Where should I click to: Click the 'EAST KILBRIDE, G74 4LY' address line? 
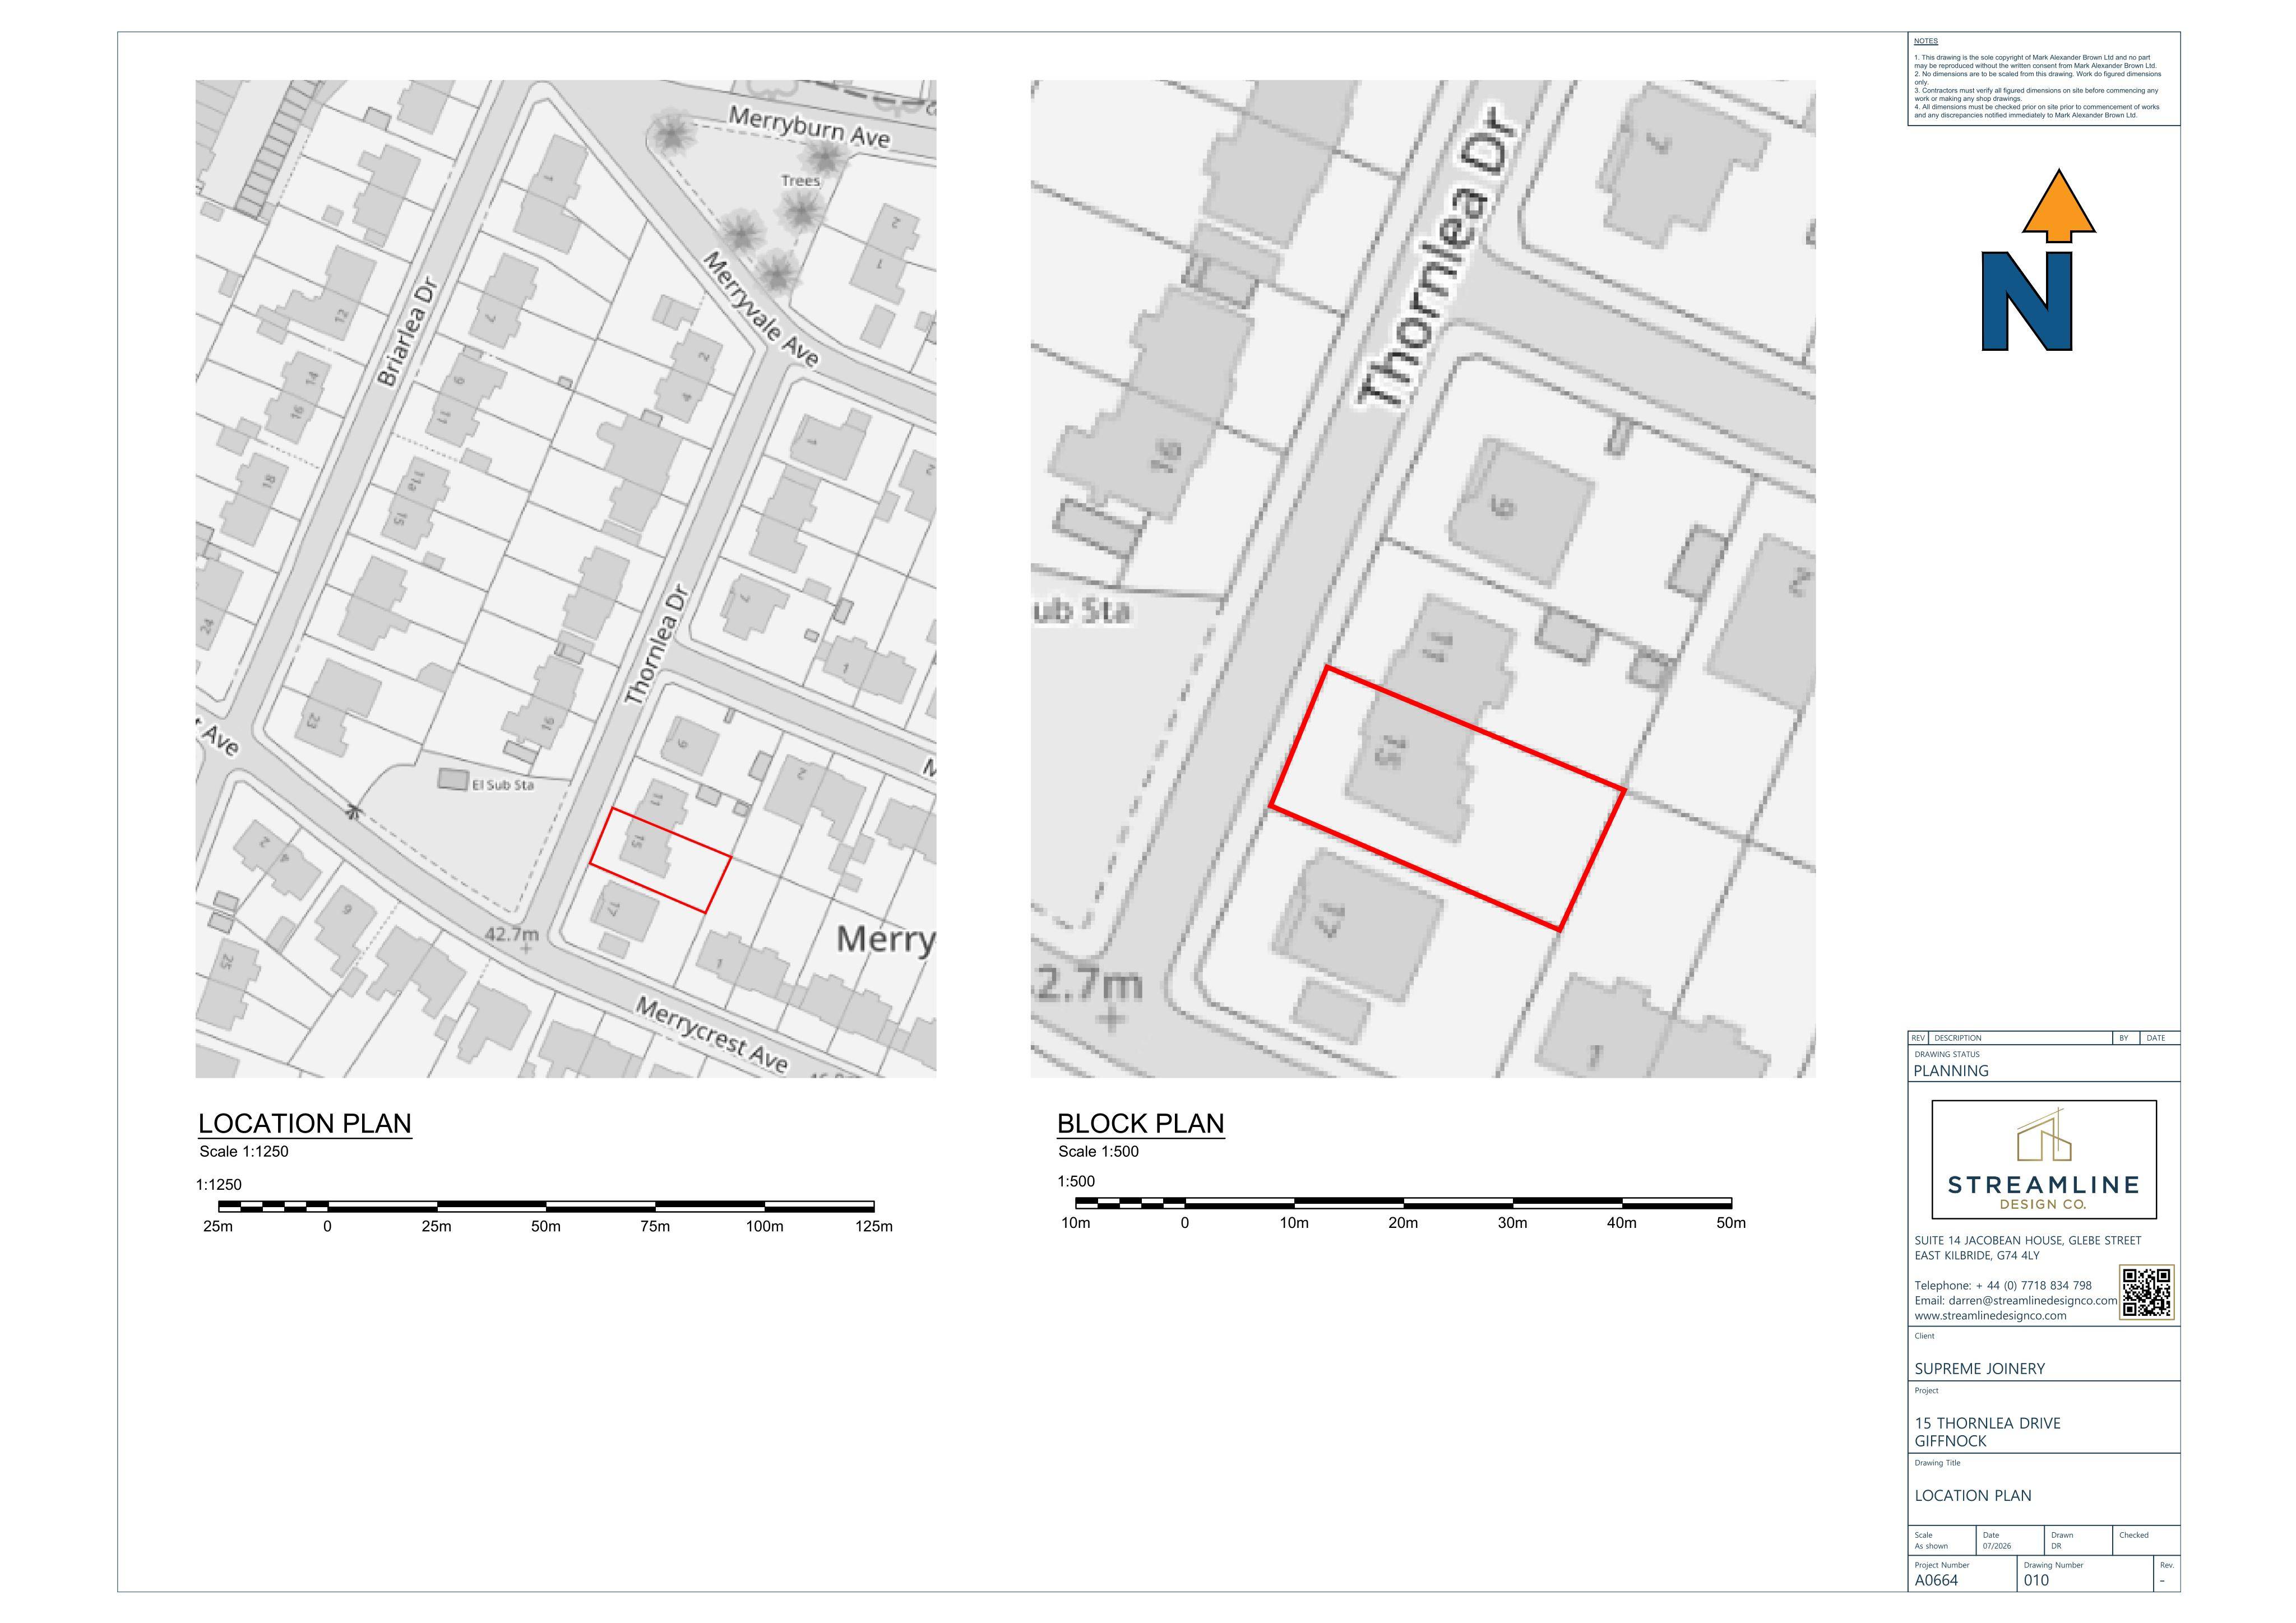click(1977, 1255)
